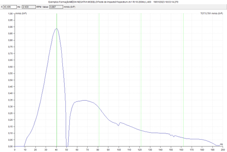Click the dashed harmonic marker near 121 Hz
The height and width of the screenshot is (152, 227).
pyautogui.click(x=141, y=80)
